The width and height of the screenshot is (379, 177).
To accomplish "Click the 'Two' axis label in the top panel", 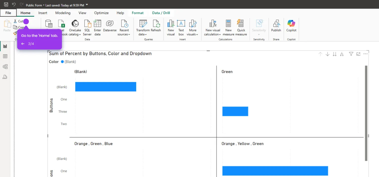I will (64, 124).
